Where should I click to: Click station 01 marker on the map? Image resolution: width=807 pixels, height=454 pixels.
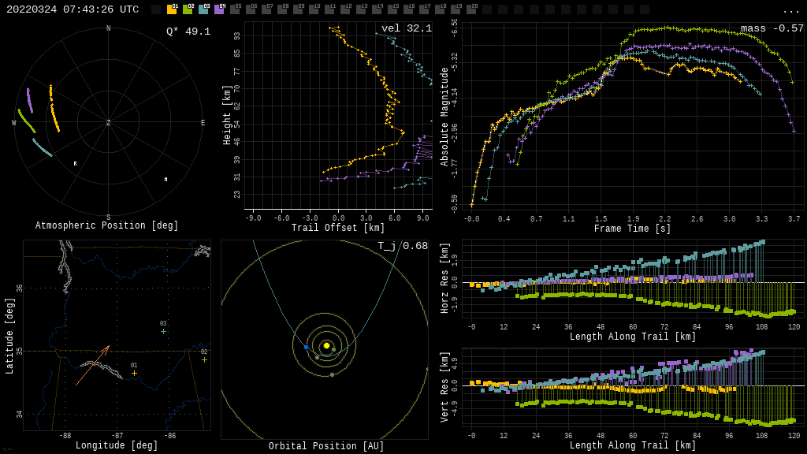coord(134,373)
